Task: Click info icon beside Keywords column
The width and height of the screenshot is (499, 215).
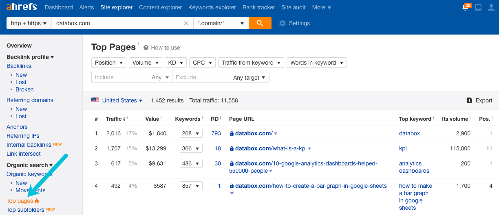Action: pos(202,118)
